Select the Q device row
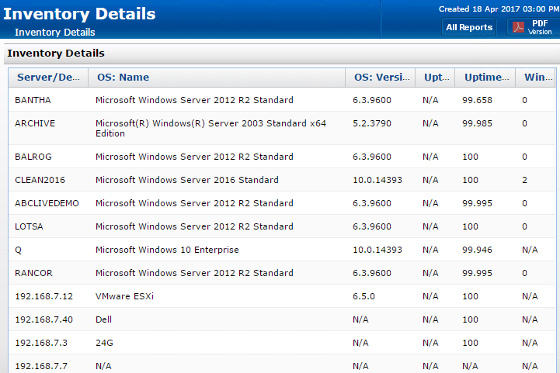 [x=18, y=250]
